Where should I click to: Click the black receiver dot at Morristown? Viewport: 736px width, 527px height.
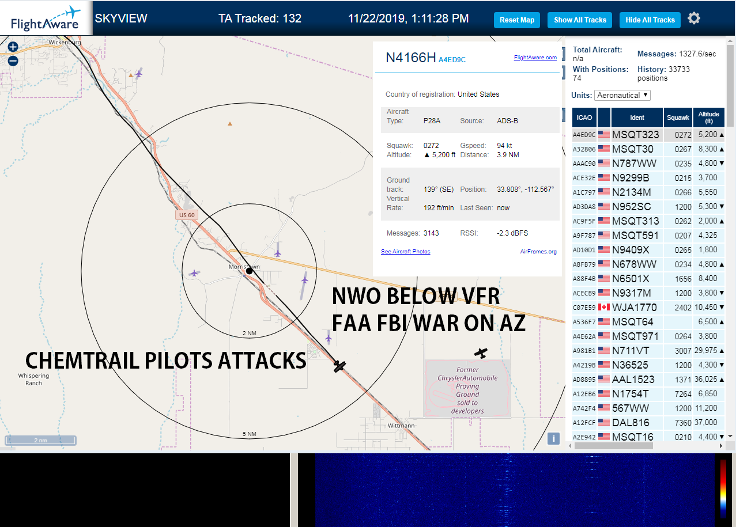coord(249,271)
